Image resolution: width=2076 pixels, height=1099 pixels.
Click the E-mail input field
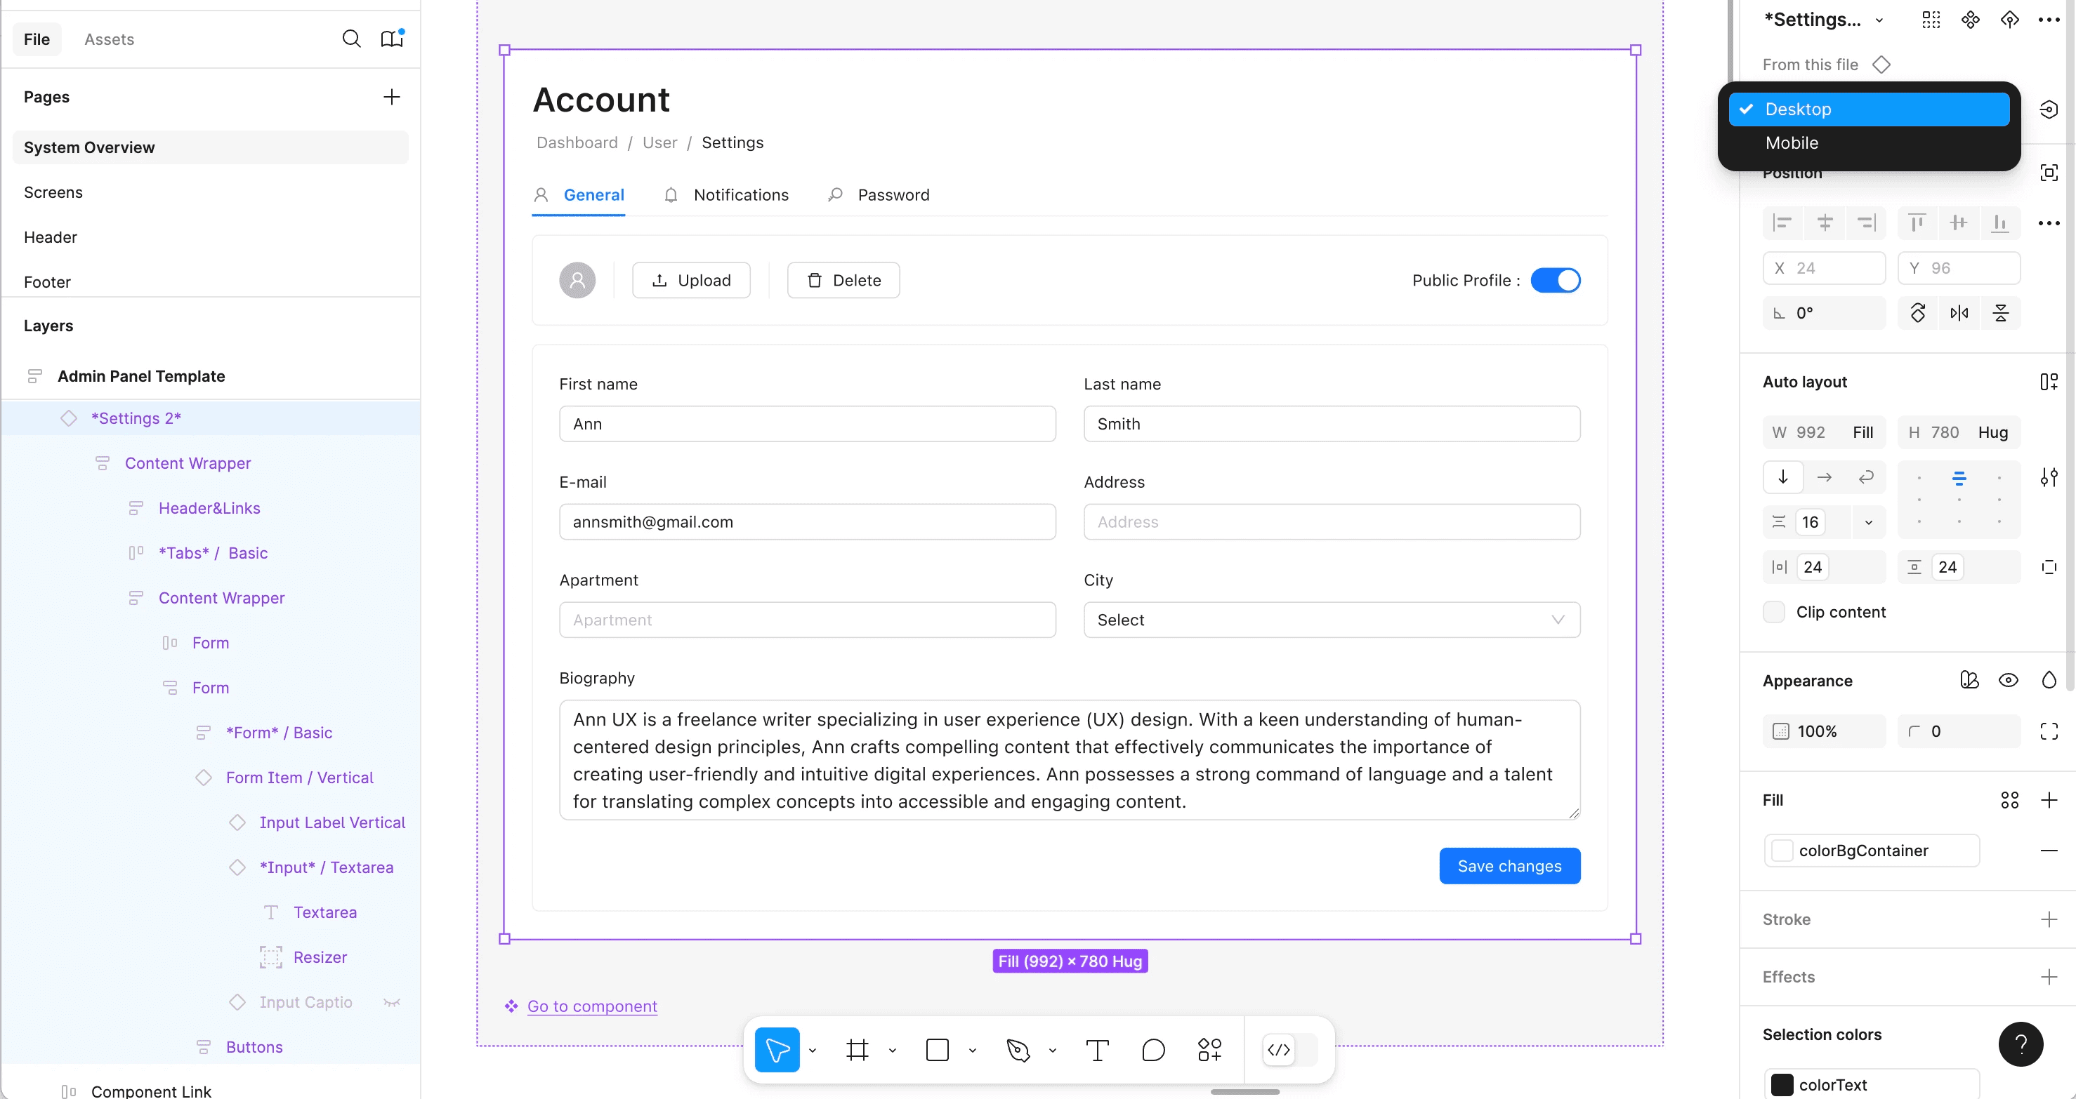807,521
